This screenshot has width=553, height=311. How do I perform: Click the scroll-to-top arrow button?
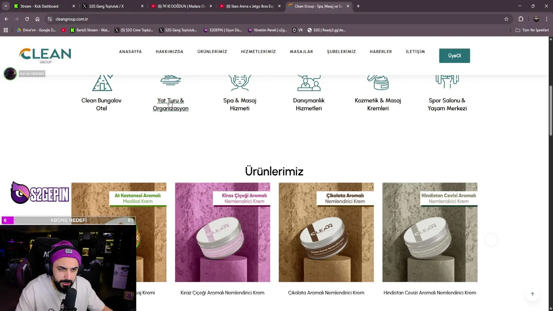click(532, 294)
